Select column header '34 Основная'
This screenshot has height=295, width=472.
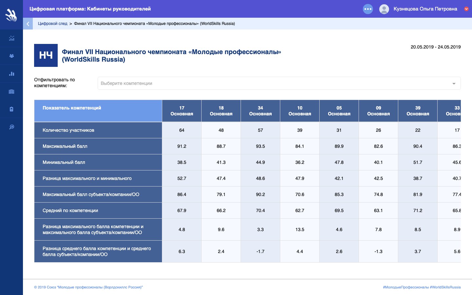pos(260,111)
